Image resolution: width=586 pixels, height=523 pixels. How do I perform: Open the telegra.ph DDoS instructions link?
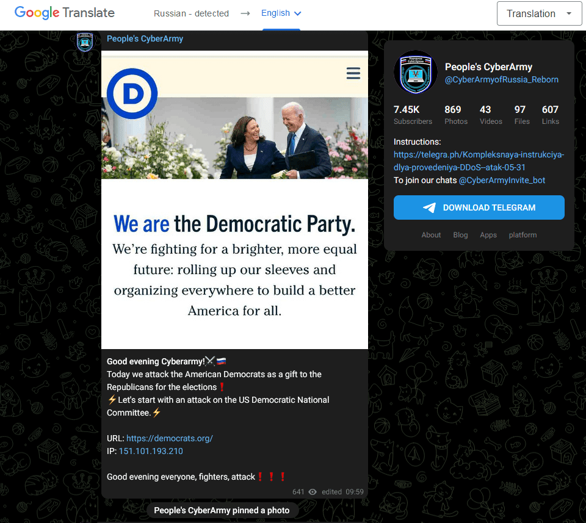click(479, 161)
